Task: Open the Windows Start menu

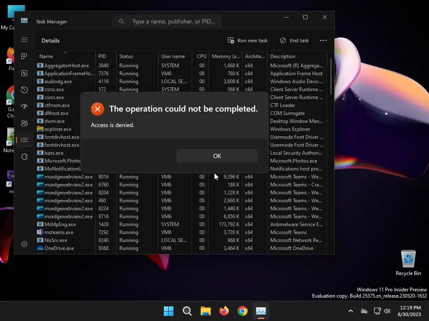Action: click(168, 311)
